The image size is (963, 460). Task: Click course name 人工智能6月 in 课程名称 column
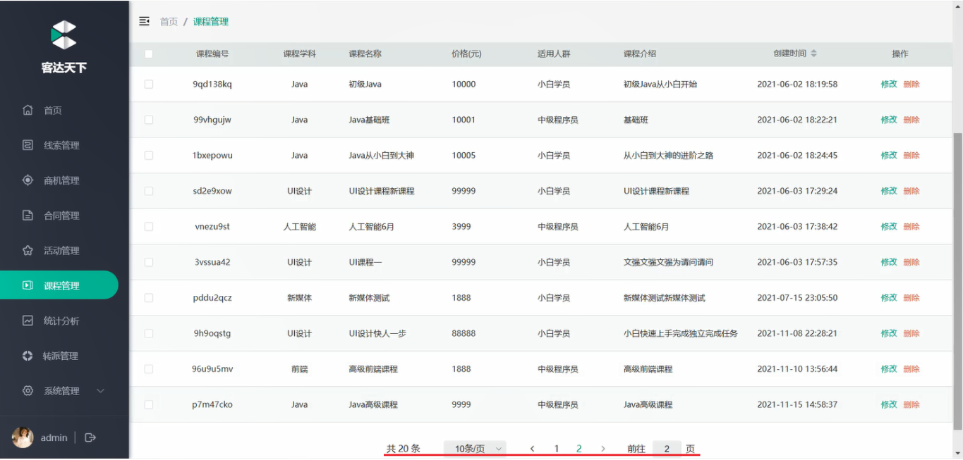tap(370, 226)
